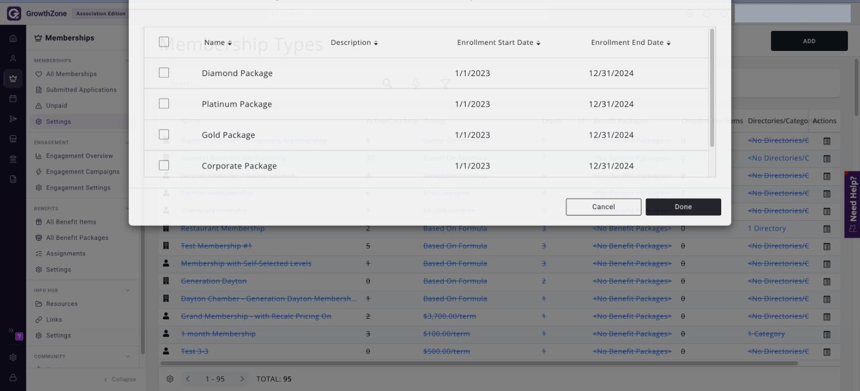This screenshot has height=391, width=860.
Task: Open the 1 Category link
Action: point(766,334)
